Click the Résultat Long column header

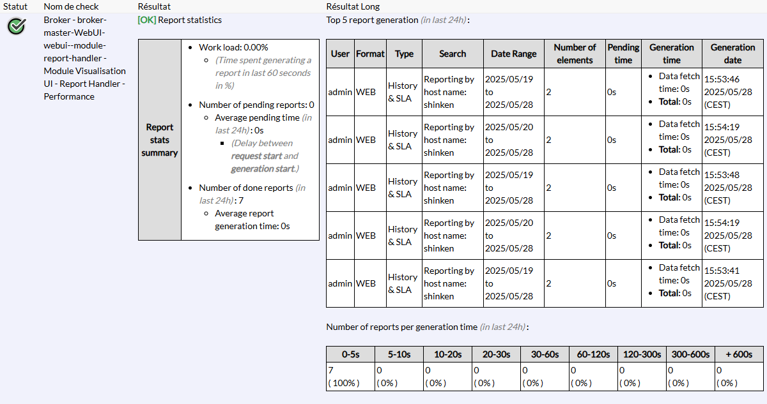(x=353, y=6)
